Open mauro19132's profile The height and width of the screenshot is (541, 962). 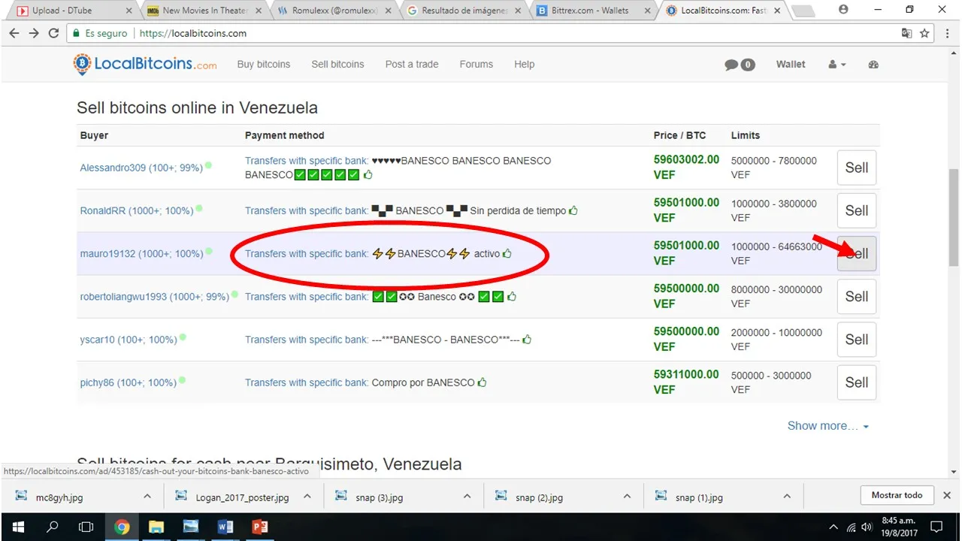point(141,254)
